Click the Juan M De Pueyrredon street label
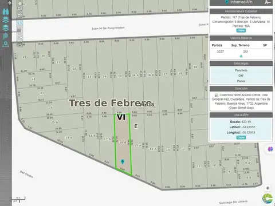This screenshot has width=275, height=206. click(x=108, y=28)
